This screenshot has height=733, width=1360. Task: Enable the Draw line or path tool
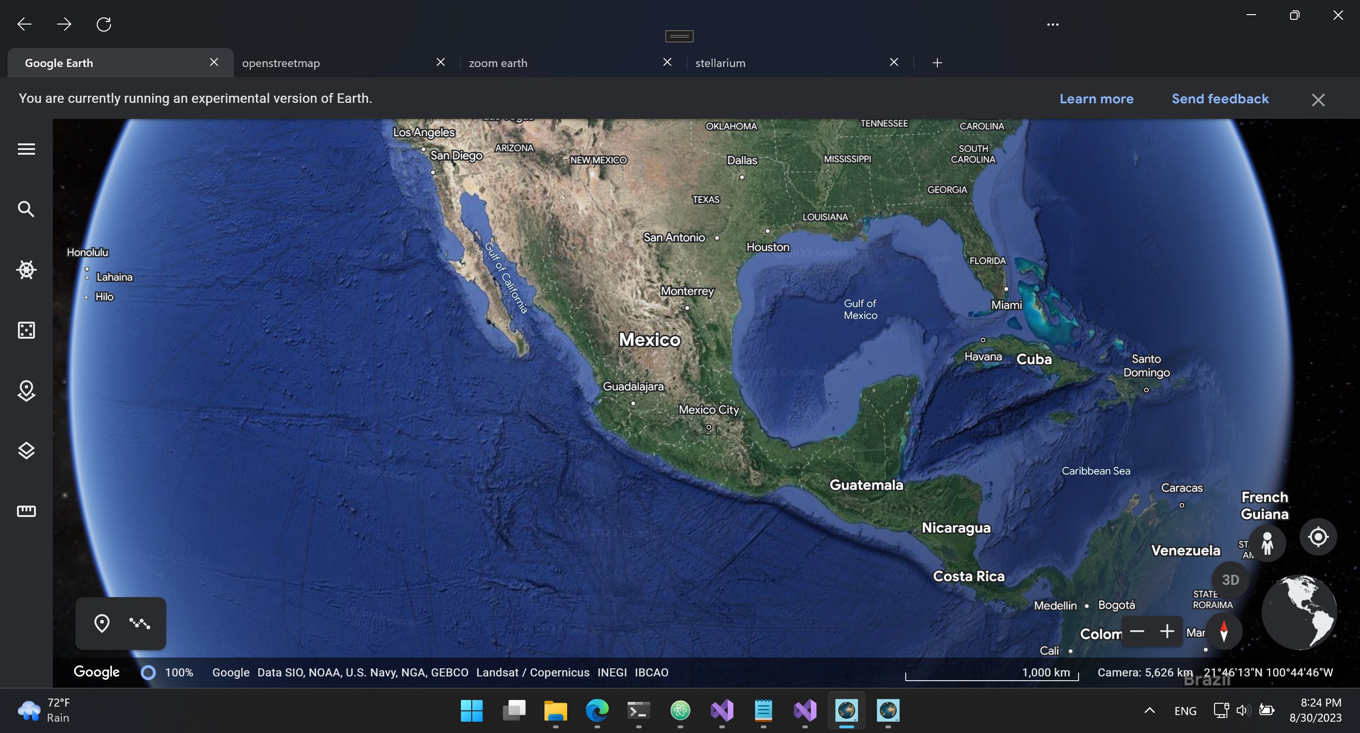139,623
